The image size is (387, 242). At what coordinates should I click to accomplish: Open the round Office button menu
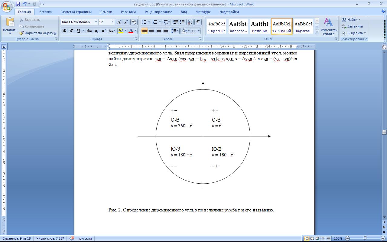point(7,6)
